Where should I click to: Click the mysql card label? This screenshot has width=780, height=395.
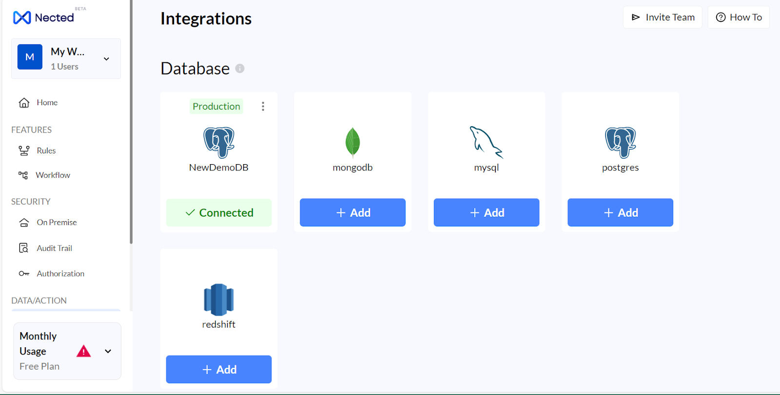click(487, 168)
